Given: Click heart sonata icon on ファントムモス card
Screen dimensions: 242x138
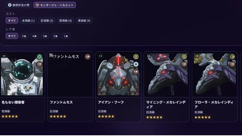Looking at the screenshot, I should click(x=88, y=57).
